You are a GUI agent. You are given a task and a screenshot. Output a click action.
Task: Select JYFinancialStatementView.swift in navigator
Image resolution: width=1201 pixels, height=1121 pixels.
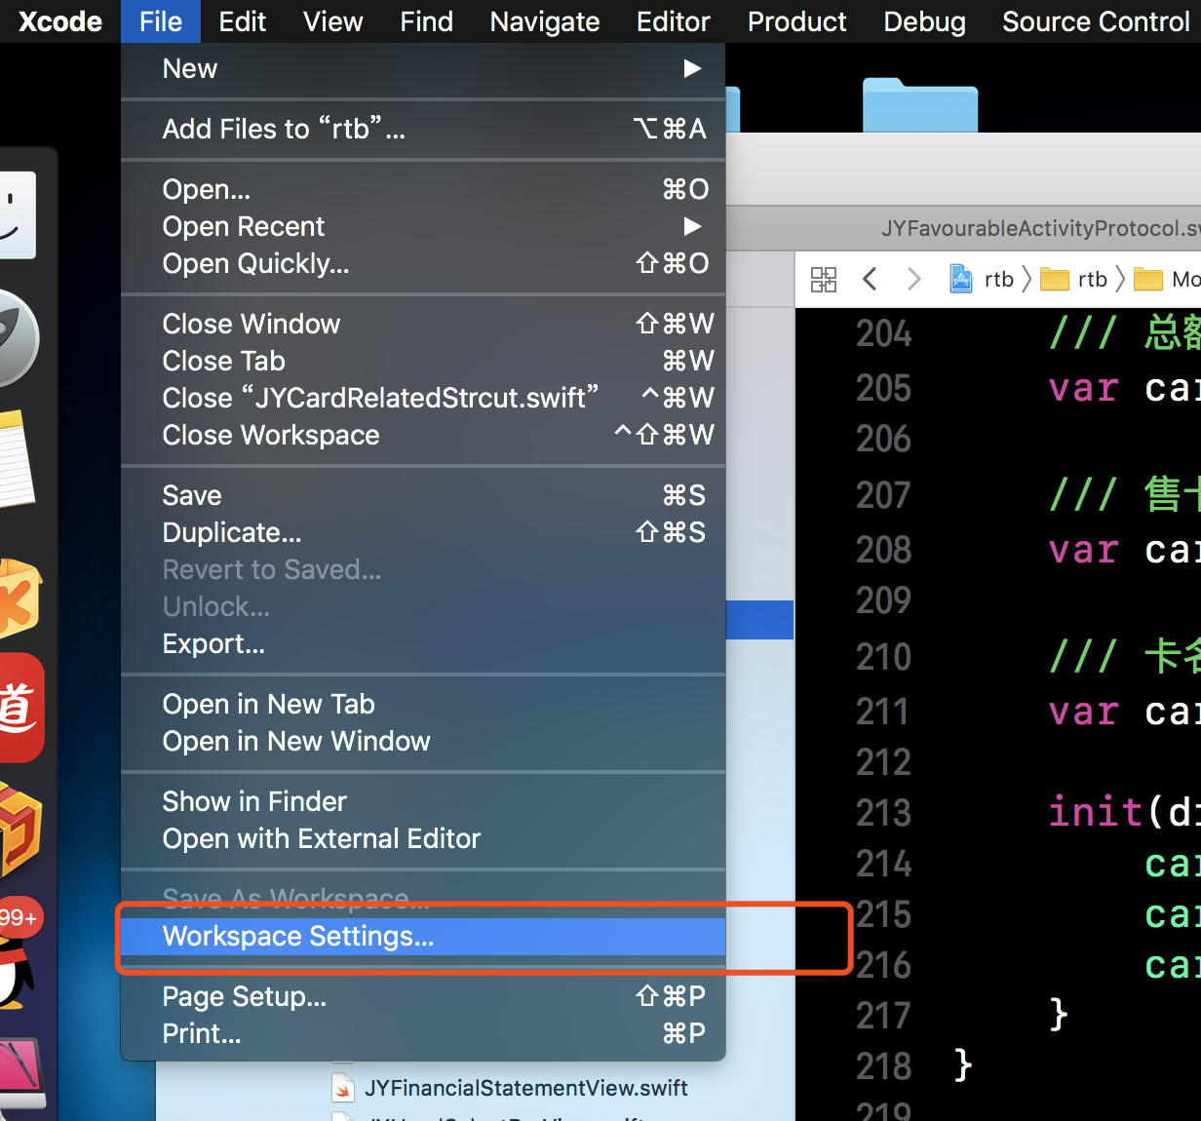[x=526, y=1088]
